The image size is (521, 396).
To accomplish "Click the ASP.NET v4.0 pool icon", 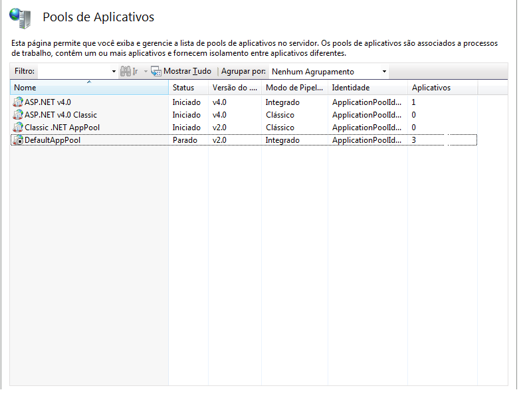I will tap(18, 102).
